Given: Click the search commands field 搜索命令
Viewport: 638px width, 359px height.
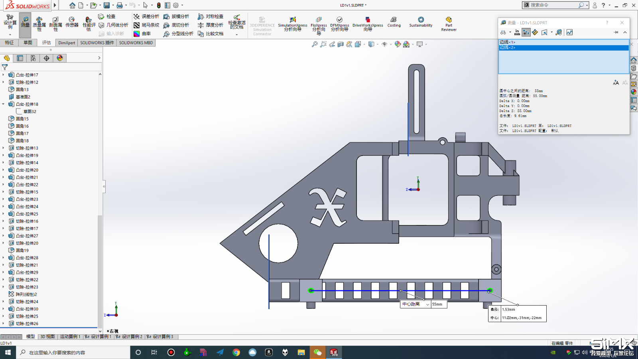Looking at the screenshot, I should click(x=554, y=5).
